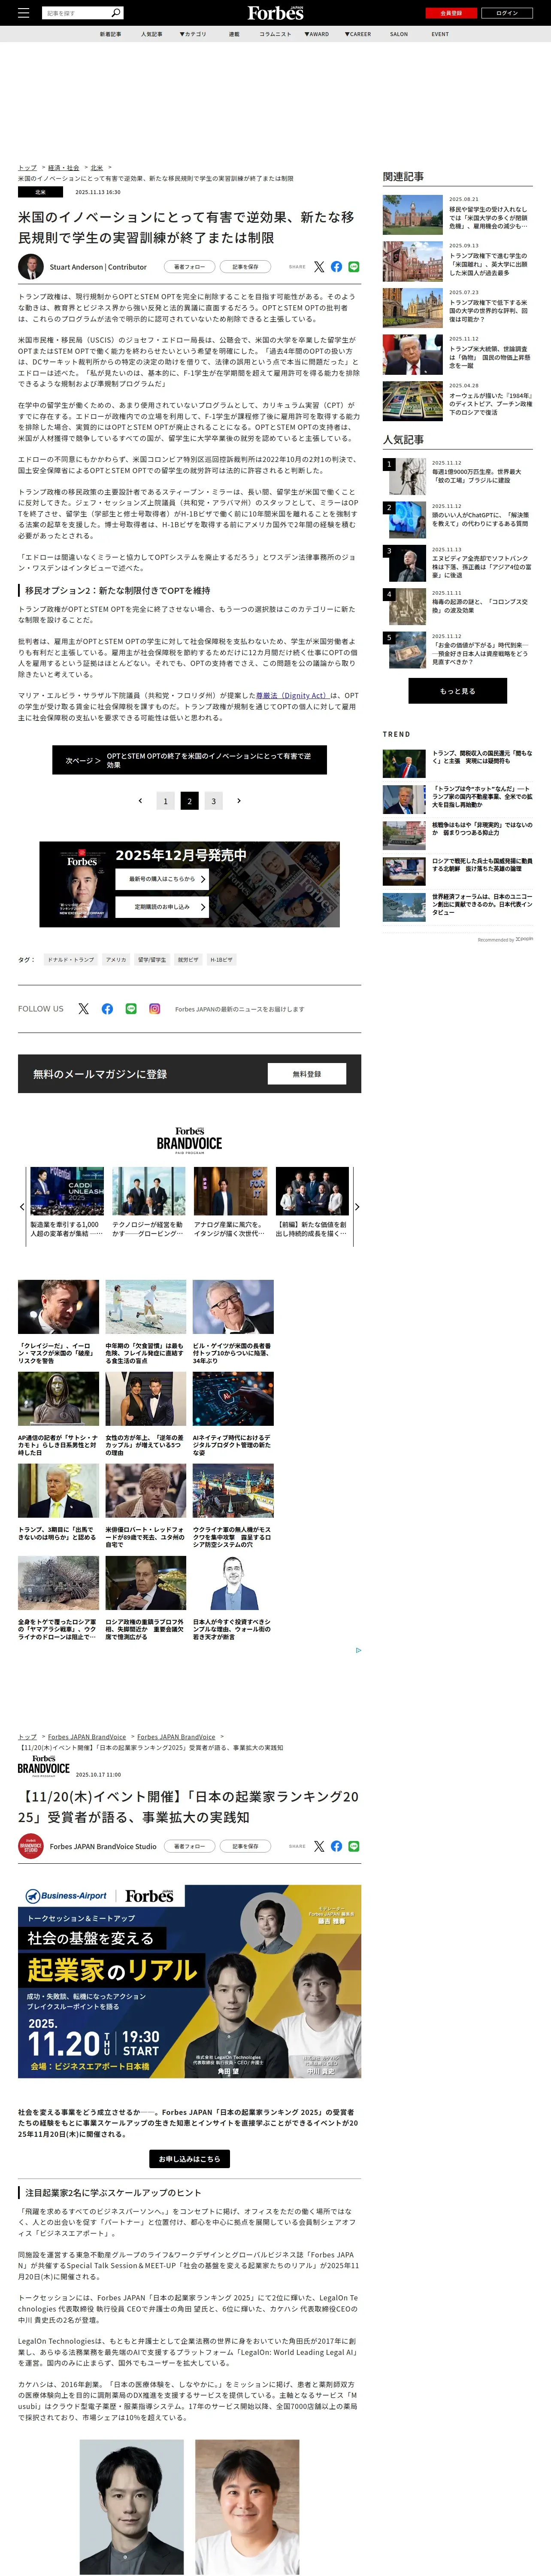Share the top article on X

(319, 267)
